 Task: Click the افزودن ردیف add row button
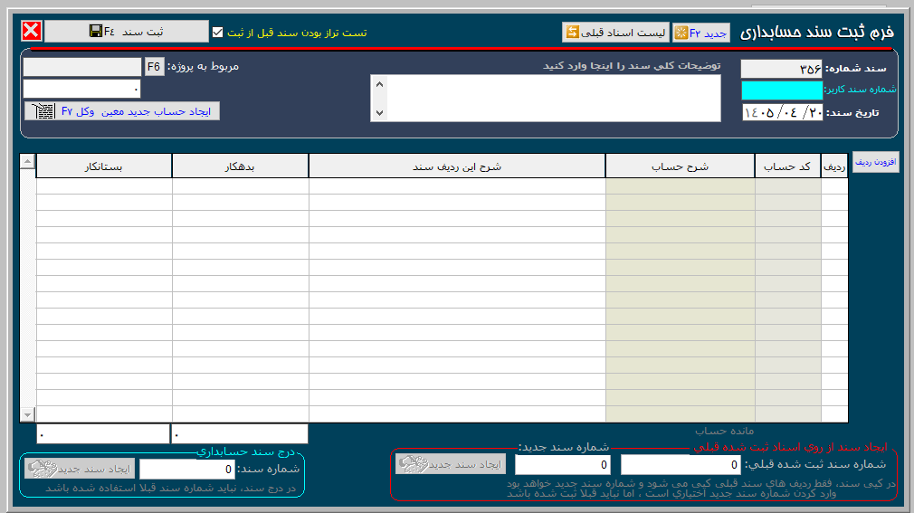click(x=875, y=162)
